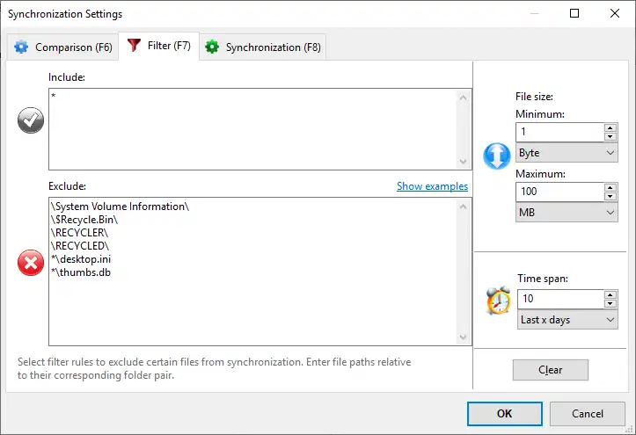Click the red funnel Filter icon
The height and width of the screenshot is (435, 636).
(x=135, y=47)
